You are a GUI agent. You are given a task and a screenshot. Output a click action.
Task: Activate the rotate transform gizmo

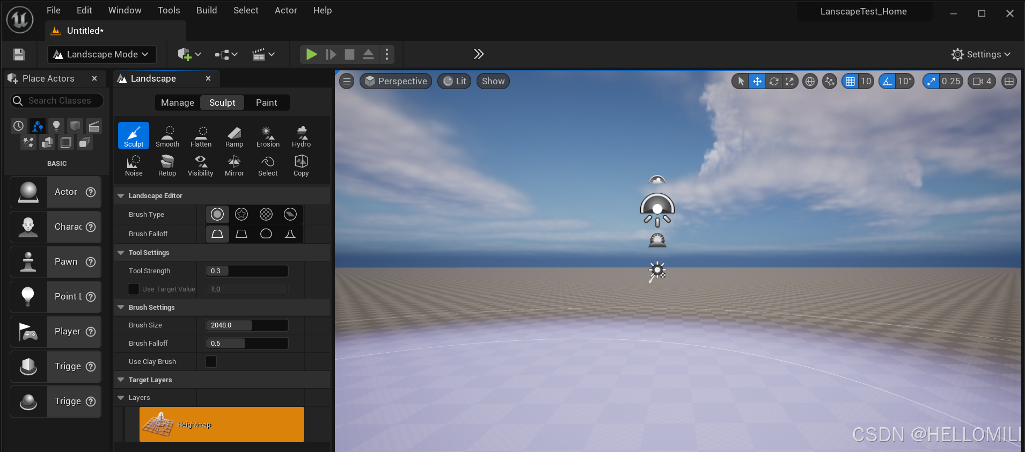pos(774,81)
